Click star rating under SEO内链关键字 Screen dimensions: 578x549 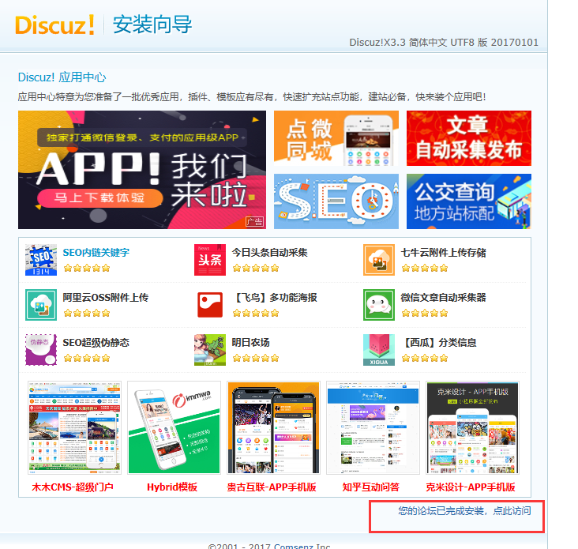click(x=87, y=268)
